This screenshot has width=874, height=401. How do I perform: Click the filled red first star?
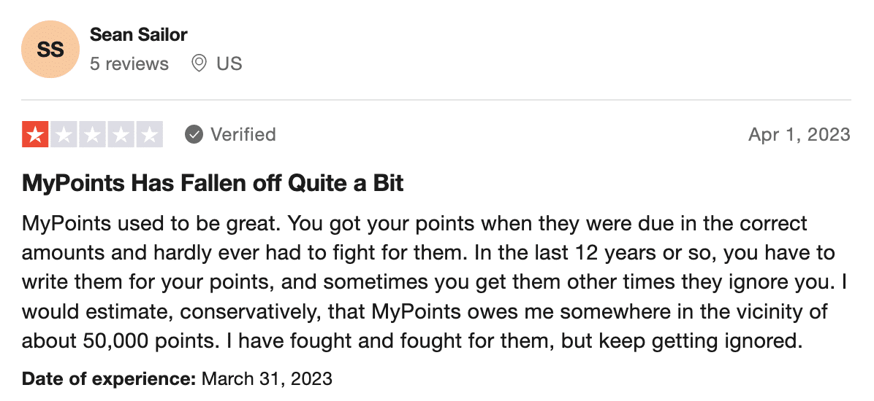pos(36,134)
